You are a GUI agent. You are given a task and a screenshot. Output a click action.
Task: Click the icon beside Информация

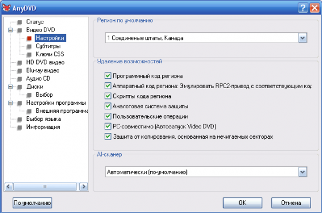[x=20, y=127]
